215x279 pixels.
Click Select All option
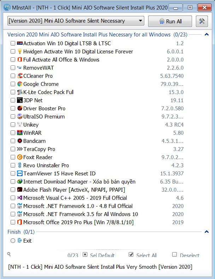pyautogui.click(x=143, y=255)
